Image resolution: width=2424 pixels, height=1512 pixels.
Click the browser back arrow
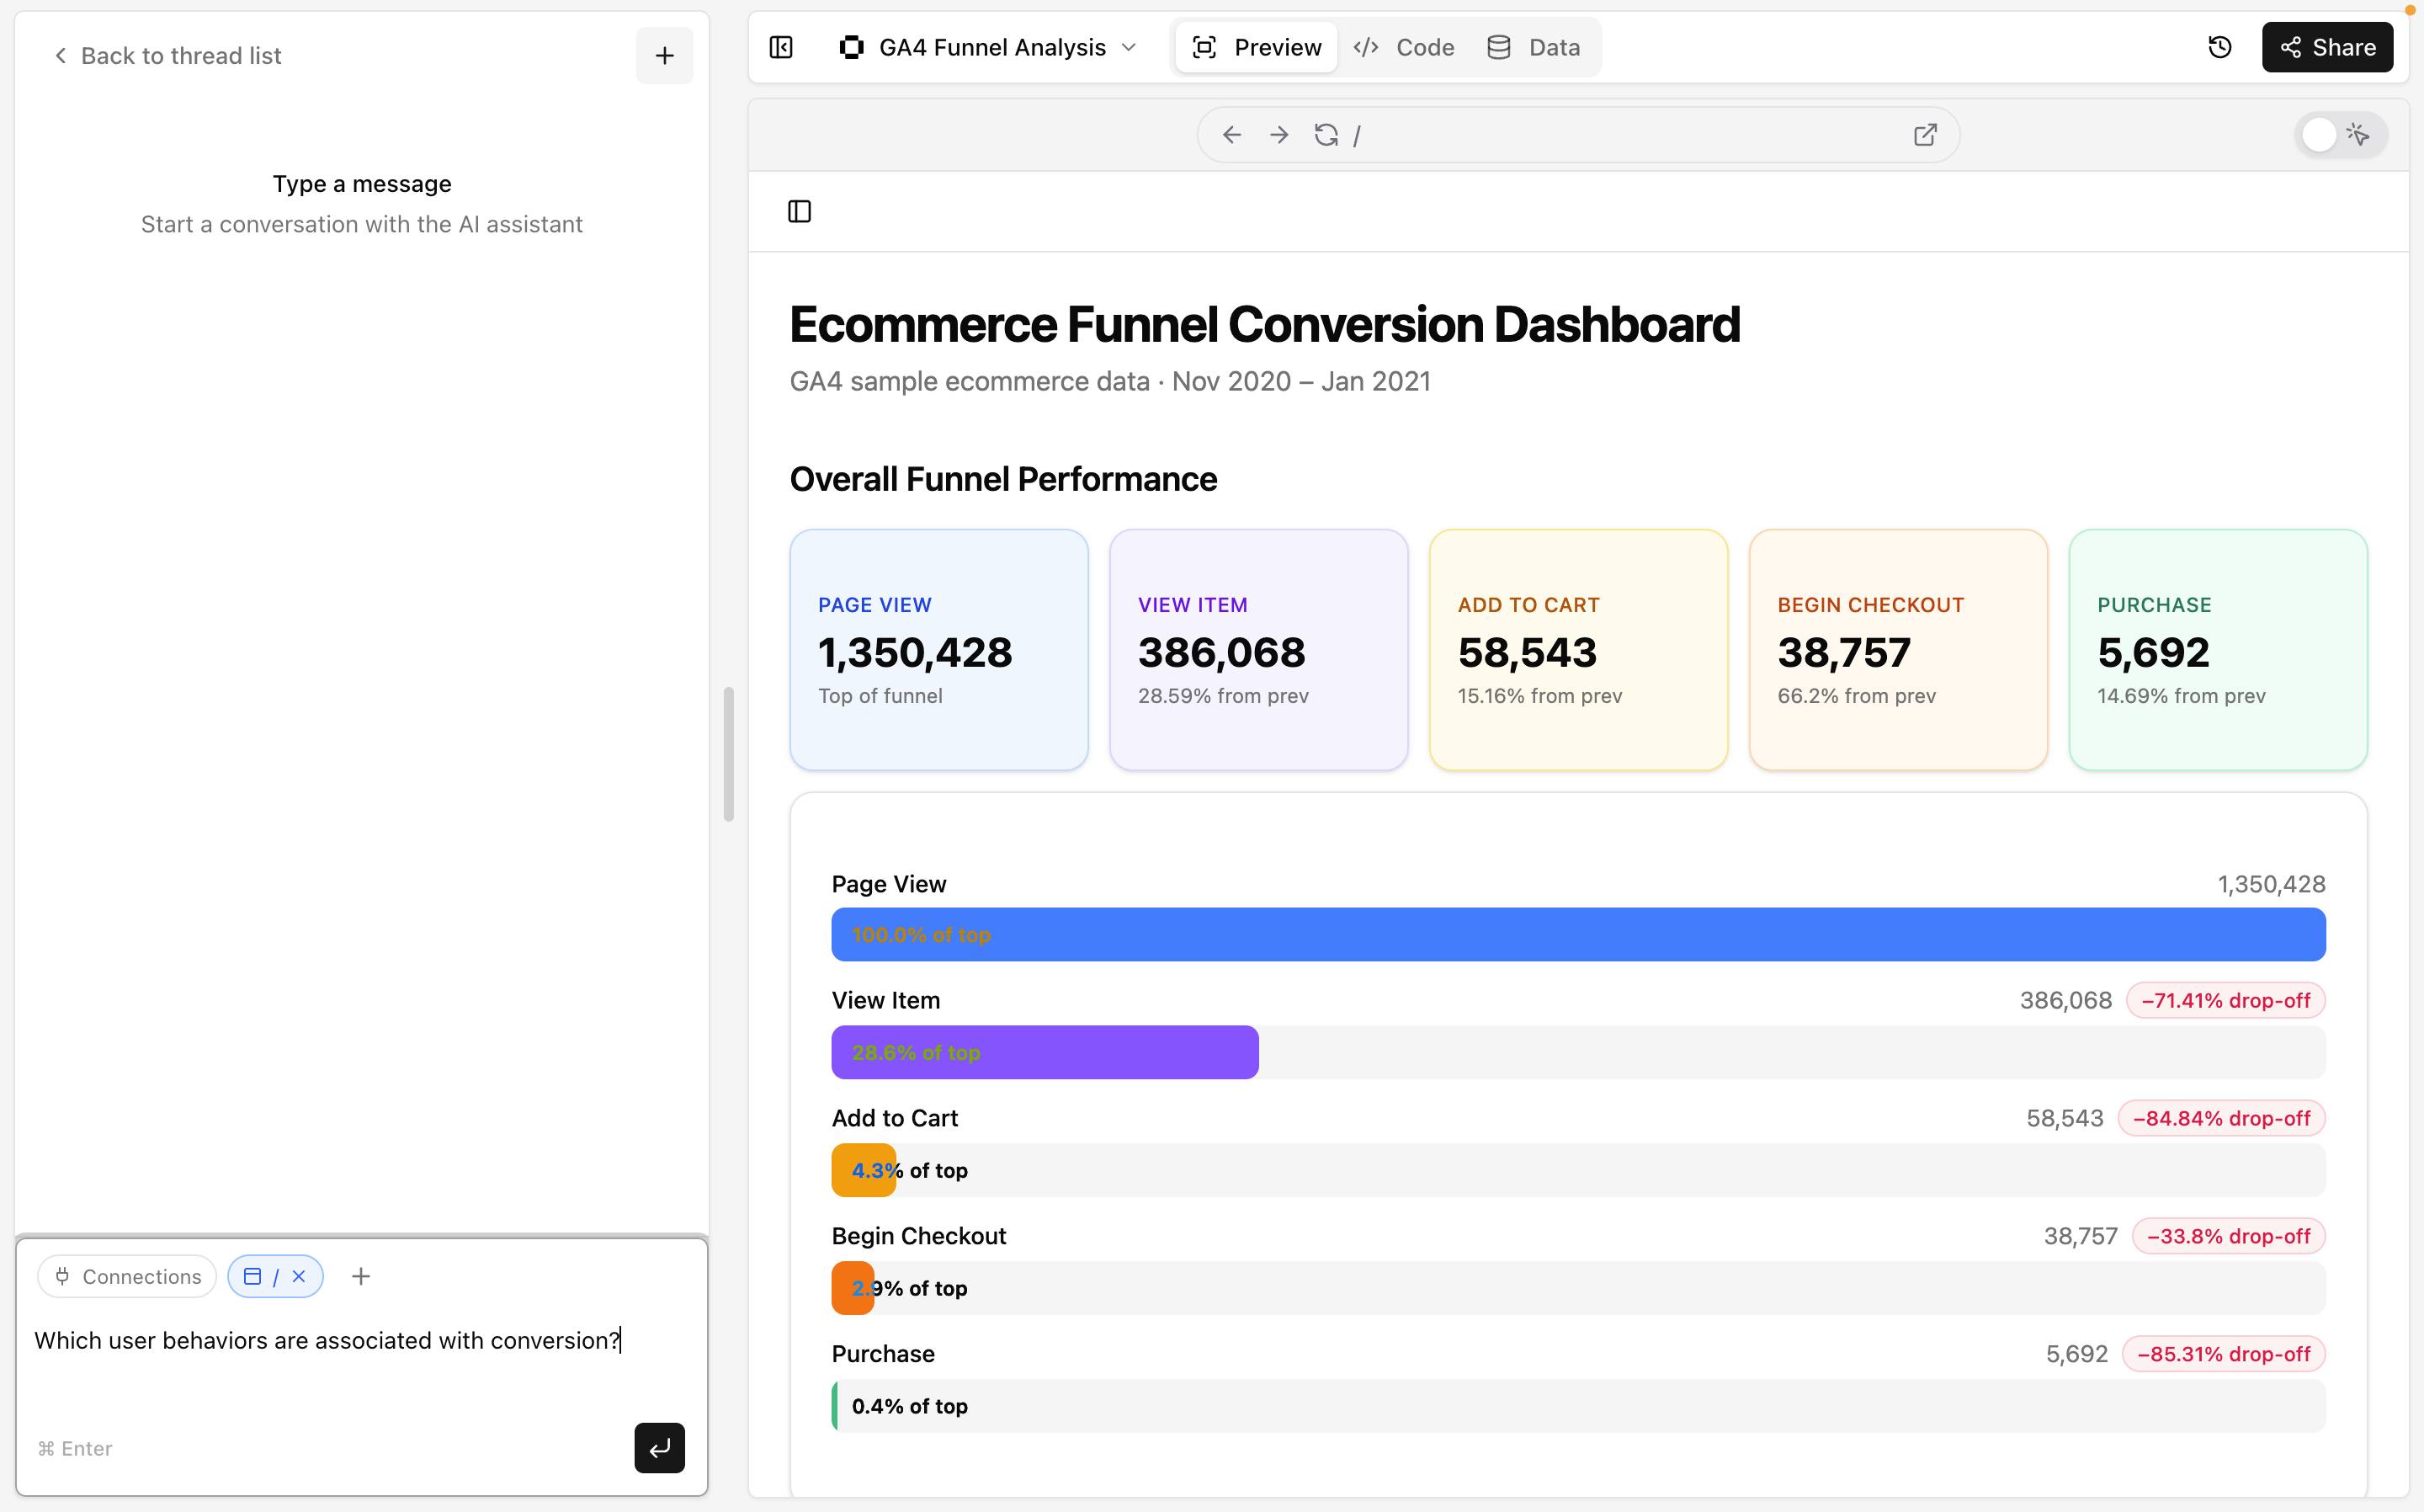coord(1231,135)
